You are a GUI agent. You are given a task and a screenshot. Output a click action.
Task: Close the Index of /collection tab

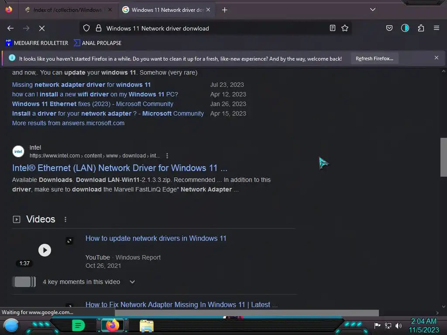110,10
